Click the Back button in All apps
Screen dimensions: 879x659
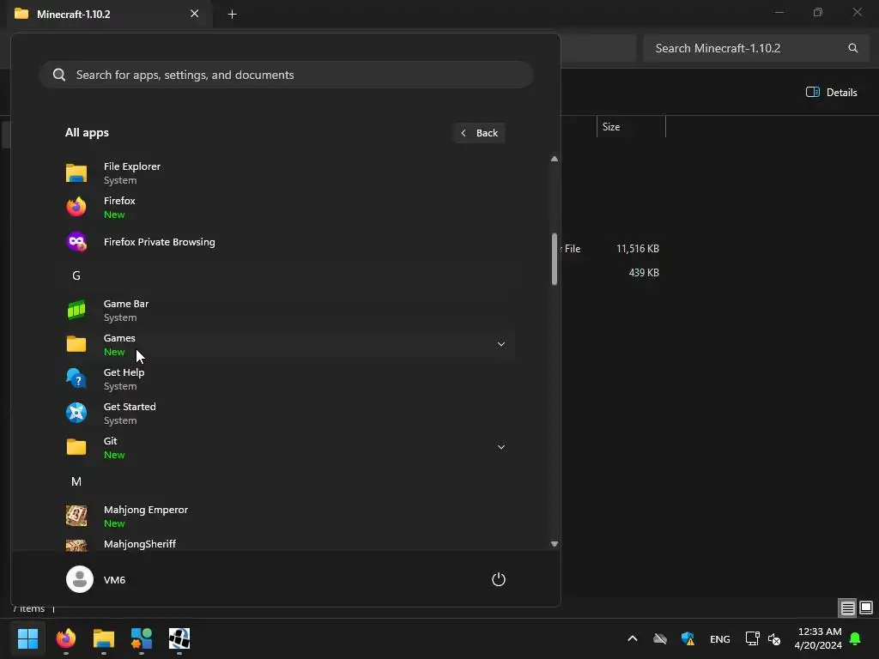click(479, 133)
